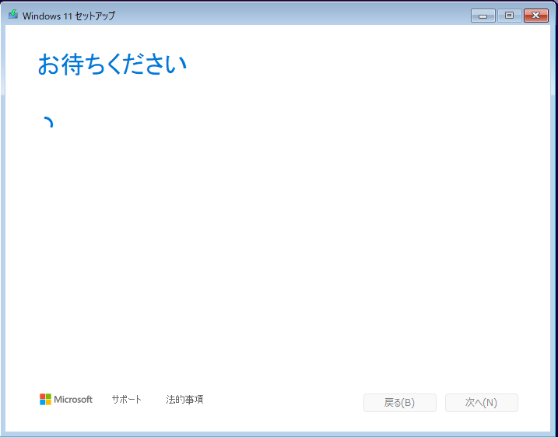Click the Windows 11 setup title bar icon
The width and height of the screenshot is (558, 437).
point(13,15)
